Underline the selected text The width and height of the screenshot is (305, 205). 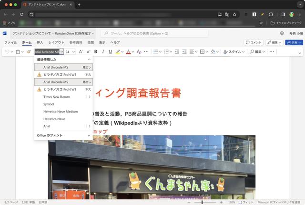point(110,51)
